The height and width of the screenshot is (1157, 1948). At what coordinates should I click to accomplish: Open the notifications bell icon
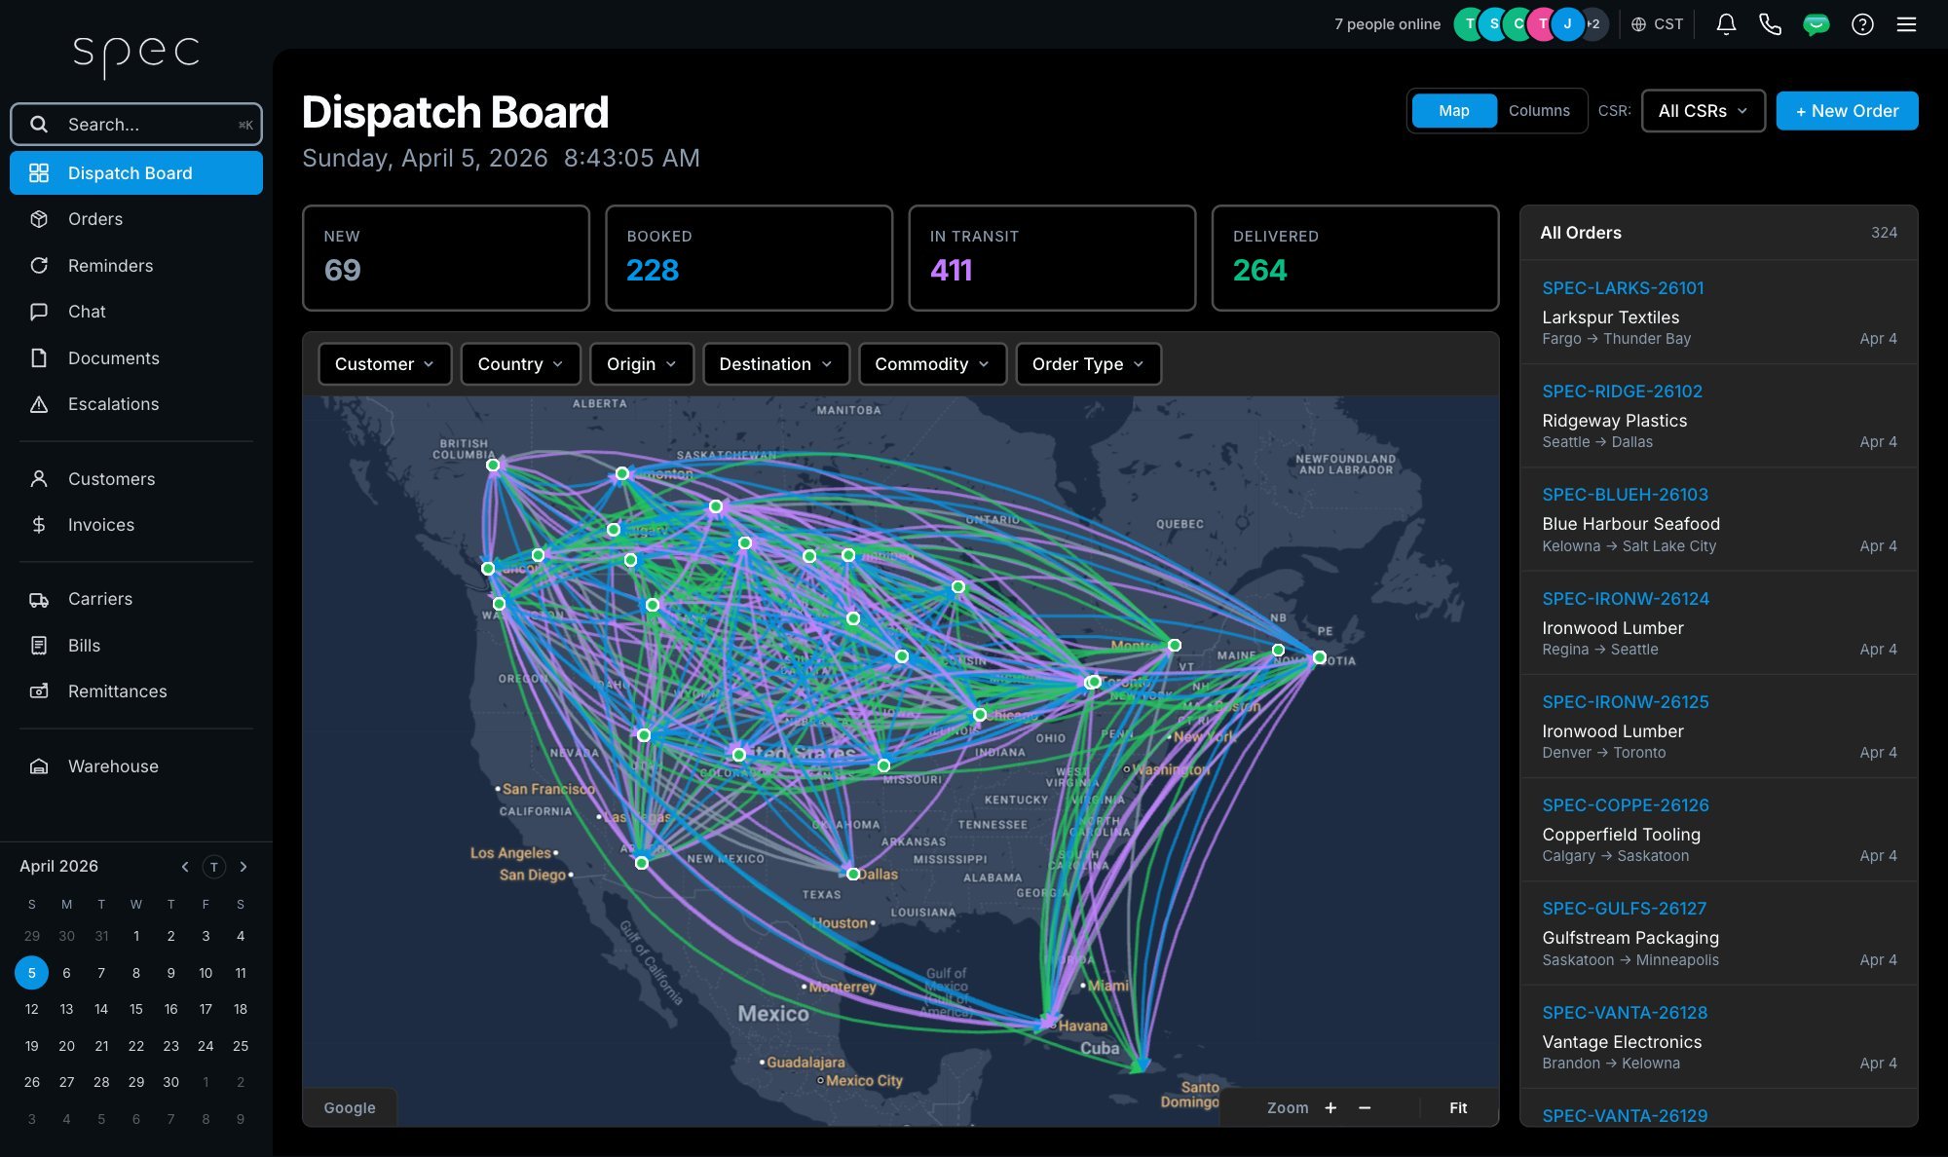[x=1726, y=24]
